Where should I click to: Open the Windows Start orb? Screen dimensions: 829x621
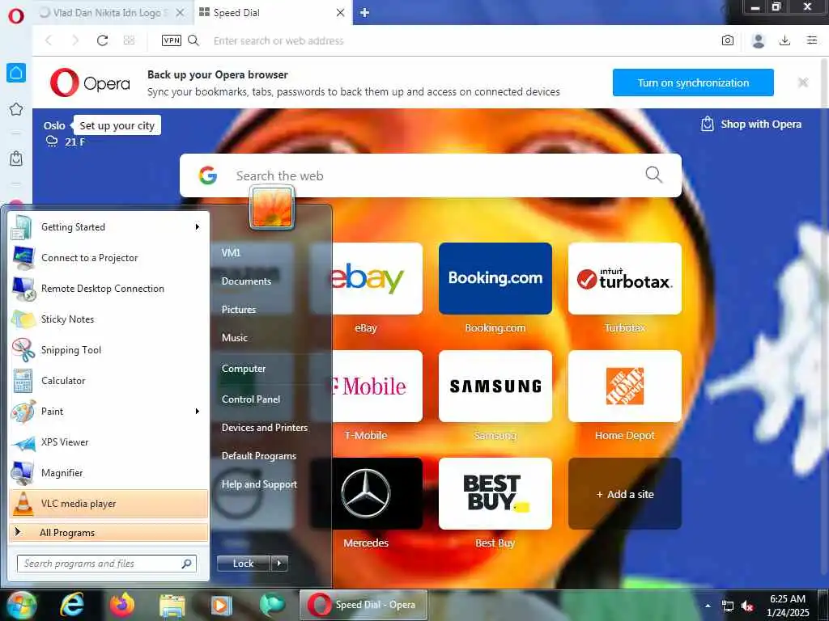tap(21, 605)
